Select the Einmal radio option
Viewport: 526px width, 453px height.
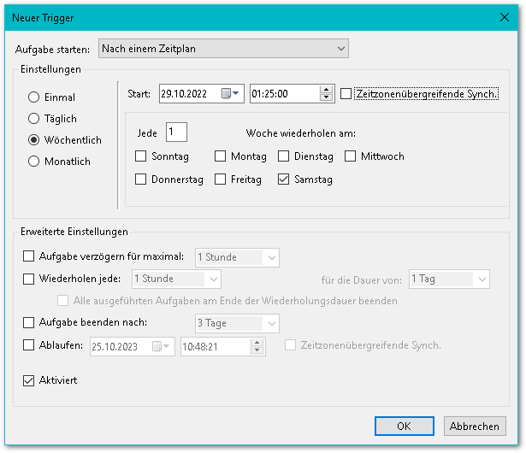click(34, 97)
